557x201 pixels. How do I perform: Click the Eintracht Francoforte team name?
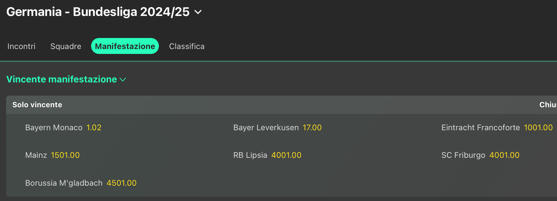(480, 128)
